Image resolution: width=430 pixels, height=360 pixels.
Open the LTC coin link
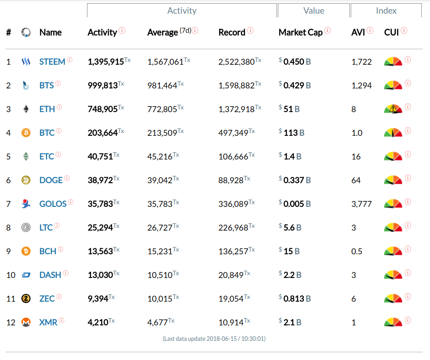click(x=46, y=227)
